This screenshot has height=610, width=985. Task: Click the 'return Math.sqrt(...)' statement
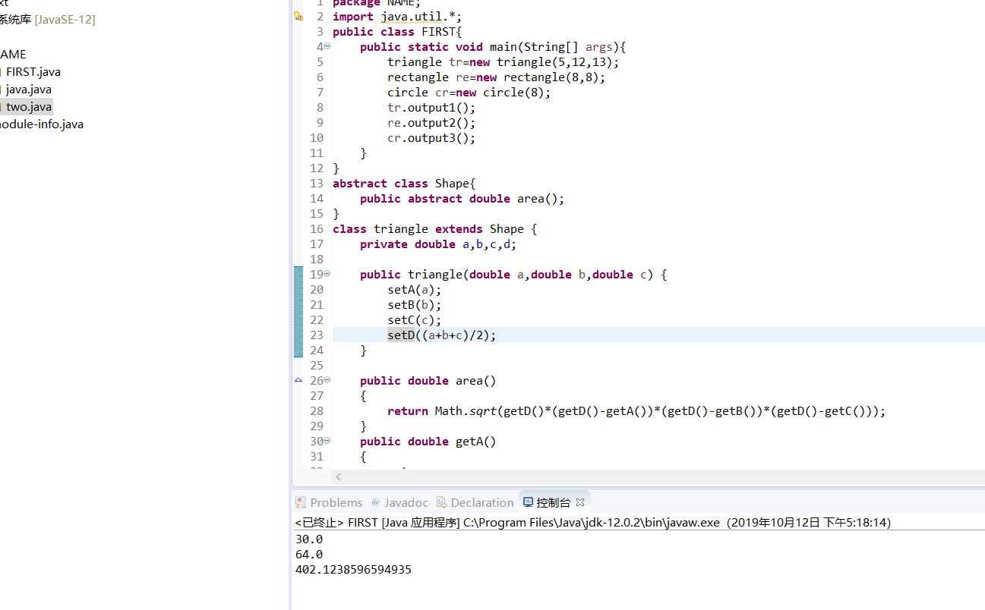[x=636, y=411]
